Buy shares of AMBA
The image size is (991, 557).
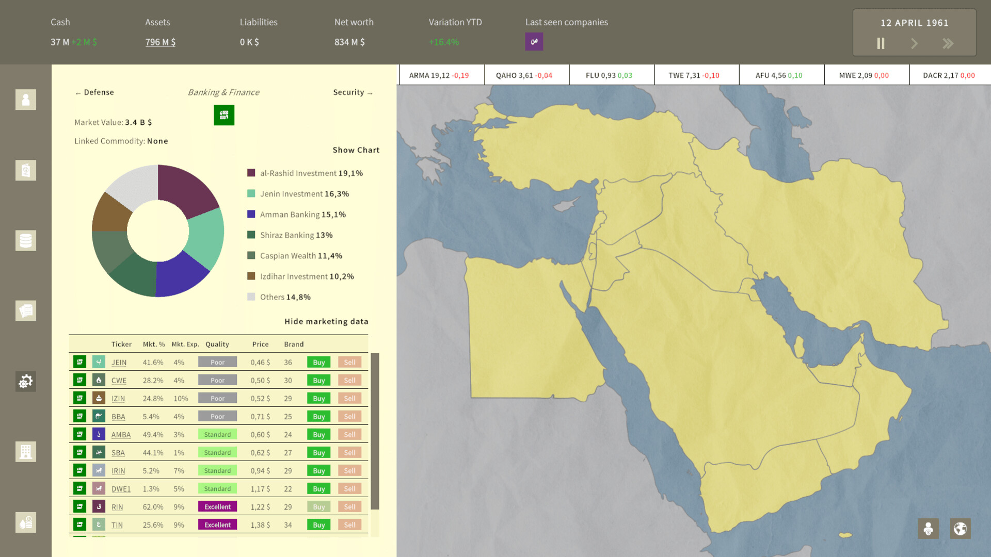[x=318, y=434]
